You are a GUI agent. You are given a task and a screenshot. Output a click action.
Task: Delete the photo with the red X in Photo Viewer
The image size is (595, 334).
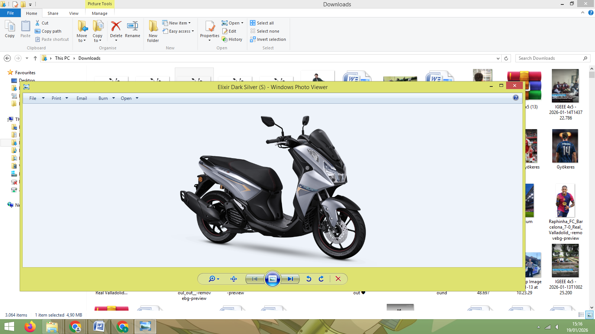tap(338, 279)
